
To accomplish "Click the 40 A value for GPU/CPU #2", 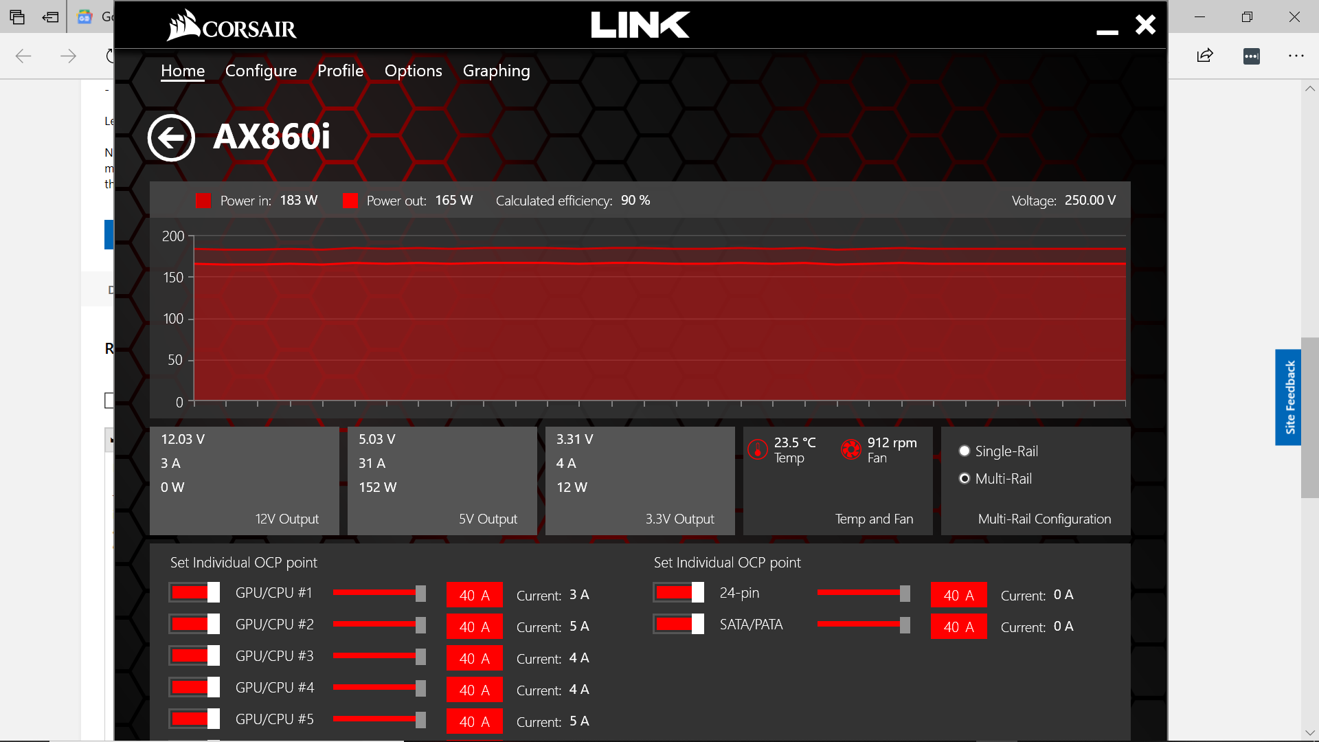I will click(x=475, y=627).
